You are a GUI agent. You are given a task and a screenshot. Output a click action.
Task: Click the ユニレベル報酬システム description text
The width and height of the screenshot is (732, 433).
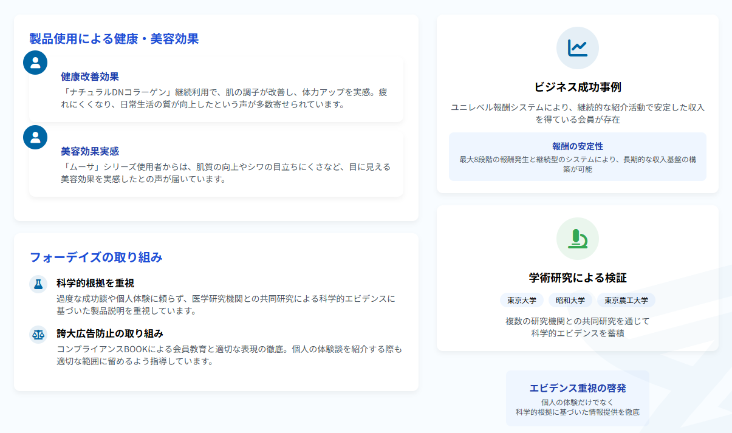tap(578, 114)
